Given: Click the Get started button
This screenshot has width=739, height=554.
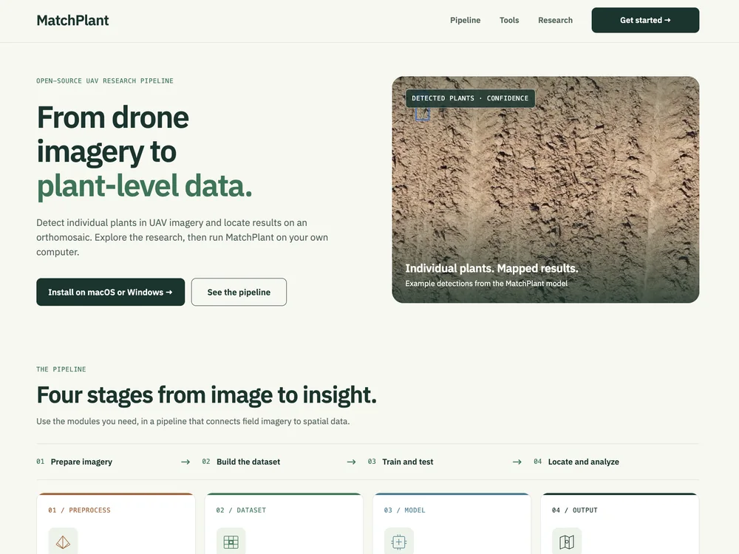Looking at the screenshot, I should pos(645,20).
